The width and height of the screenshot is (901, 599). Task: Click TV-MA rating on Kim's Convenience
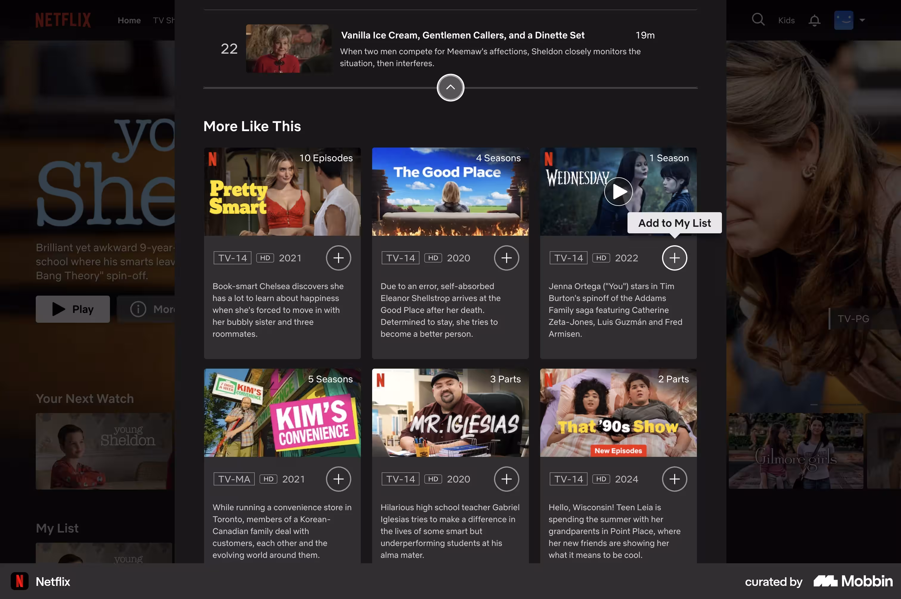(234, 479)
